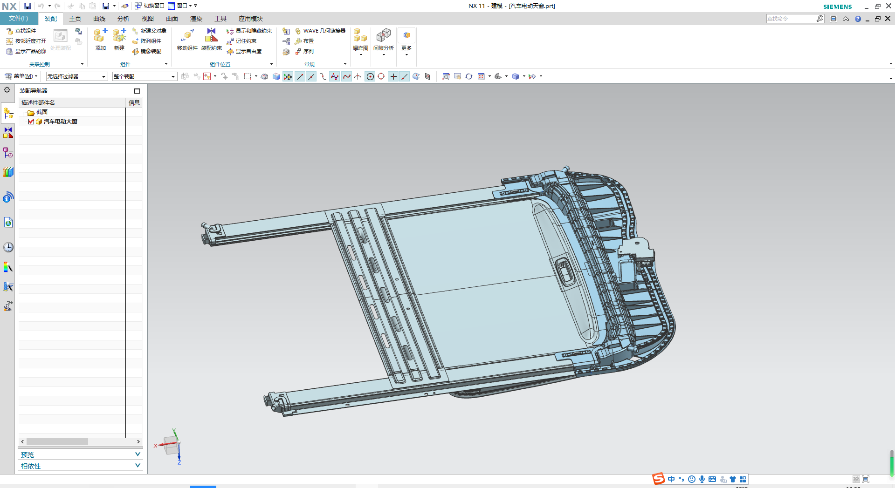The width and height of the screenshot is (895, 488).
Task: Toggle the End Point snap option
Action: (x=300, y=76)
